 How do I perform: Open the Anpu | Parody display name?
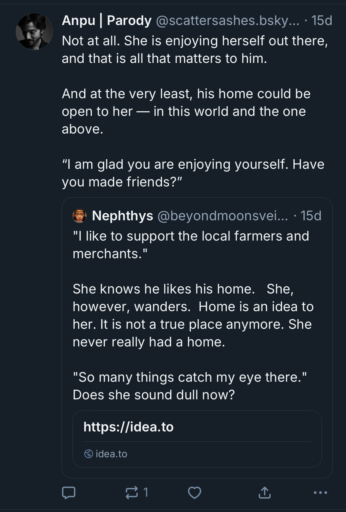click(107, 21)
